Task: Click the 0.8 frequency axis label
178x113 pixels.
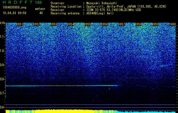Action: coord(2,79)
